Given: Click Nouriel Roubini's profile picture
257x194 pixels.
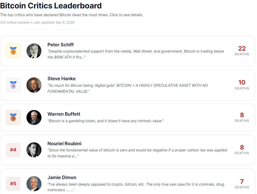Looking at the screenshot, I should pyautogui.click(x=34, y=150).
